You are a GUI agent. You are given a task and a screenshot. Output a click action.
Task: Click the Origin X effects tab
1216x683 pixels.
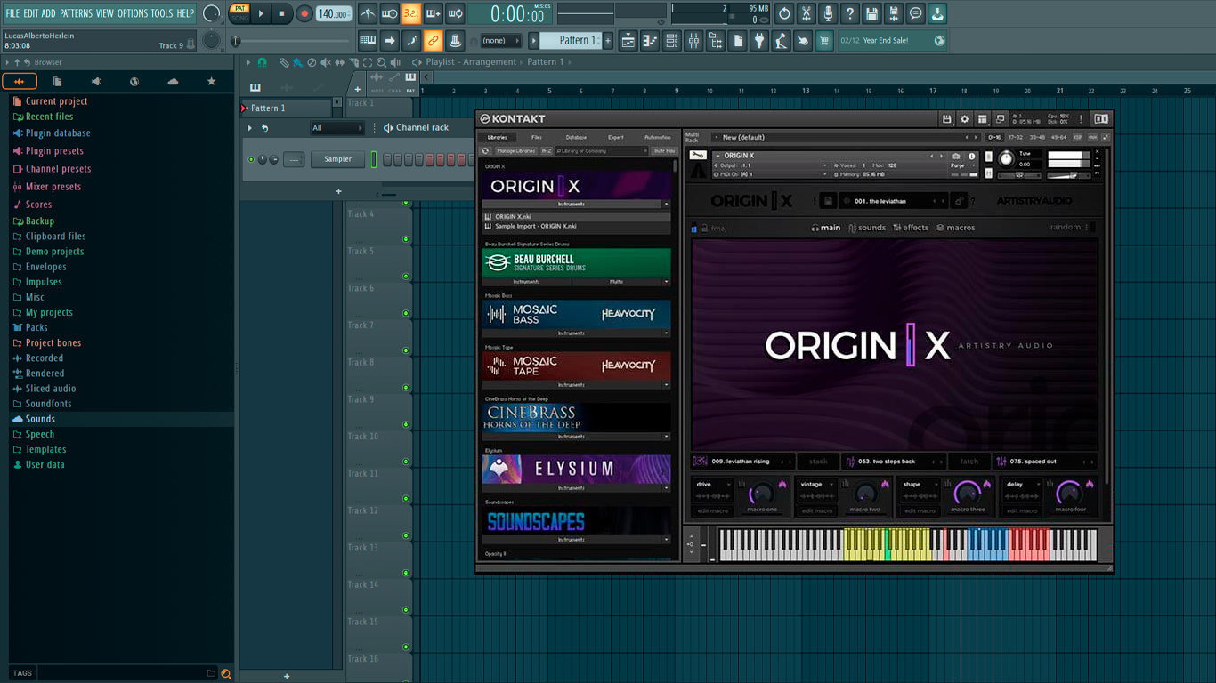(x=911, y=228)
